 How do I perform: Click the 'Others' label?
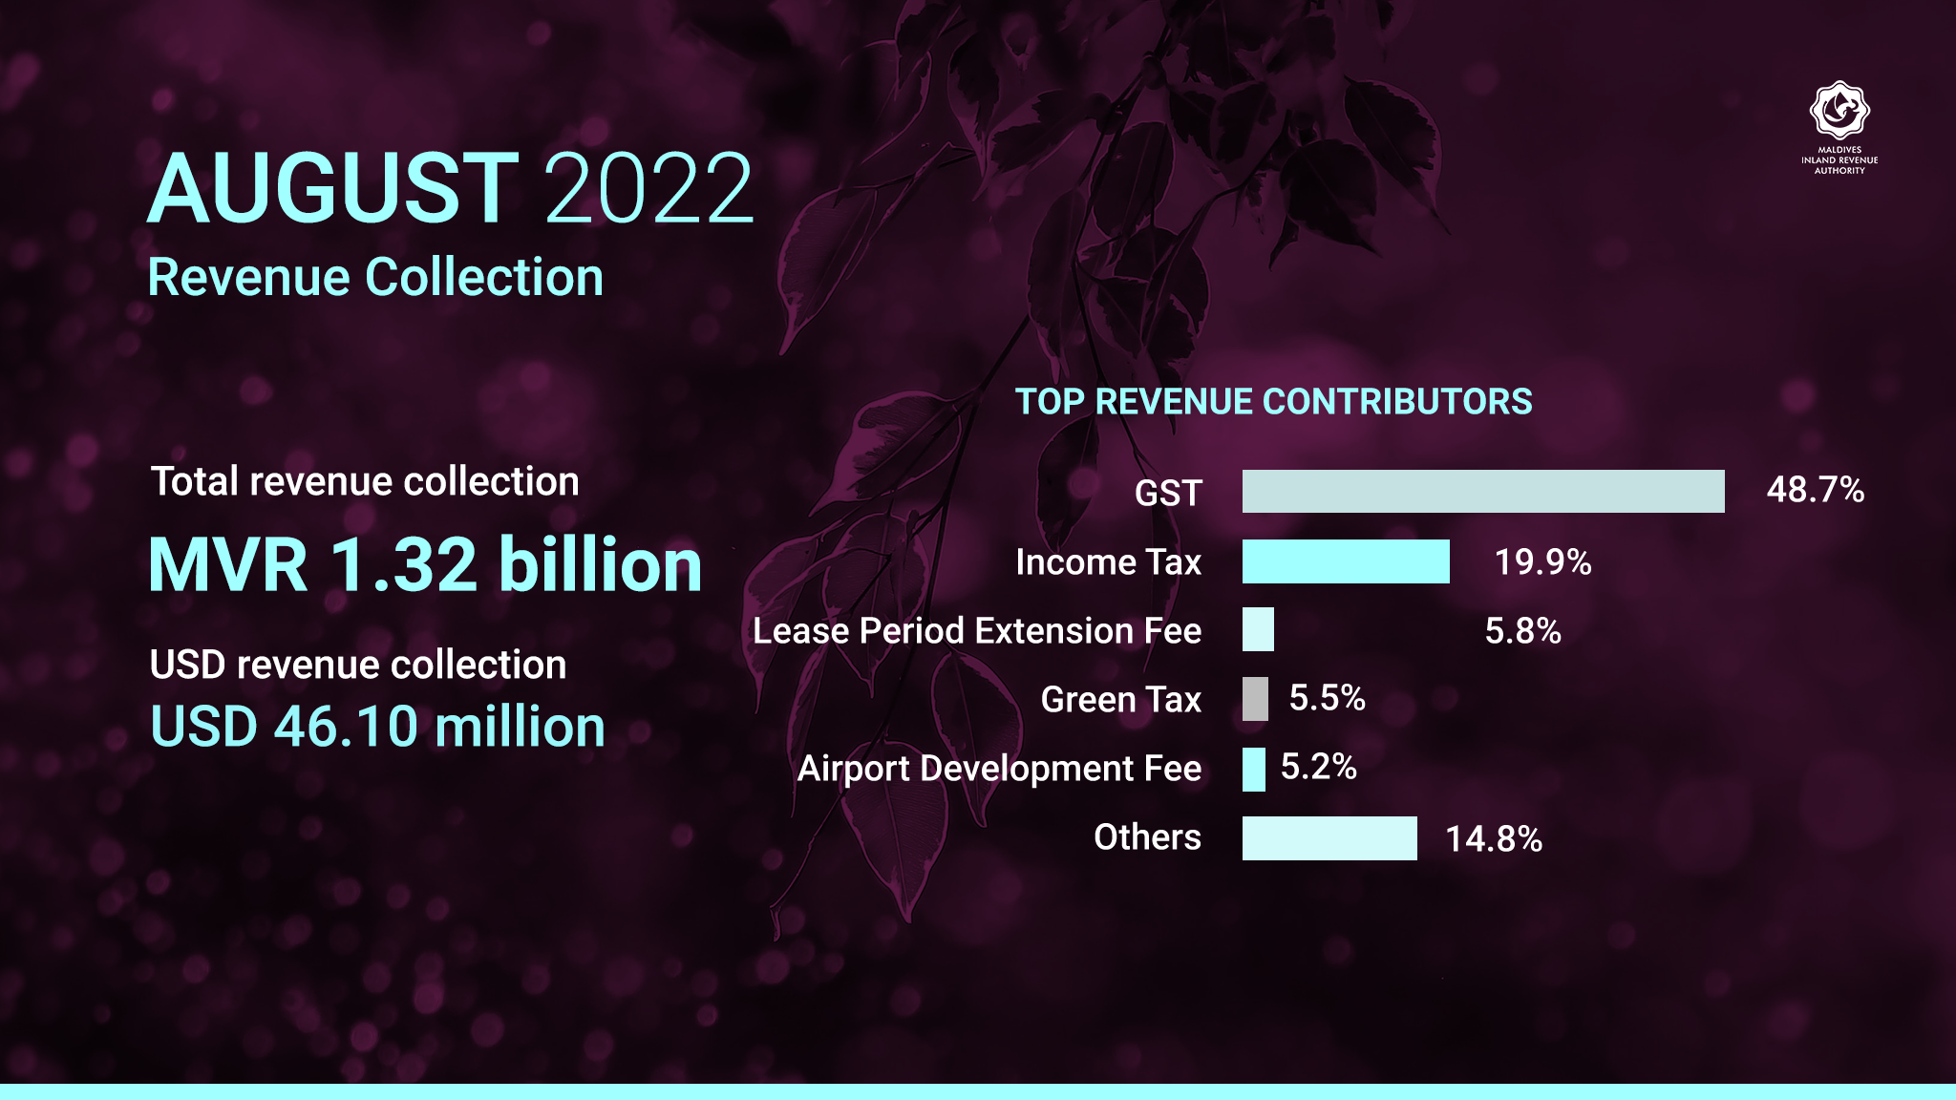click(x=1147, y=837)
